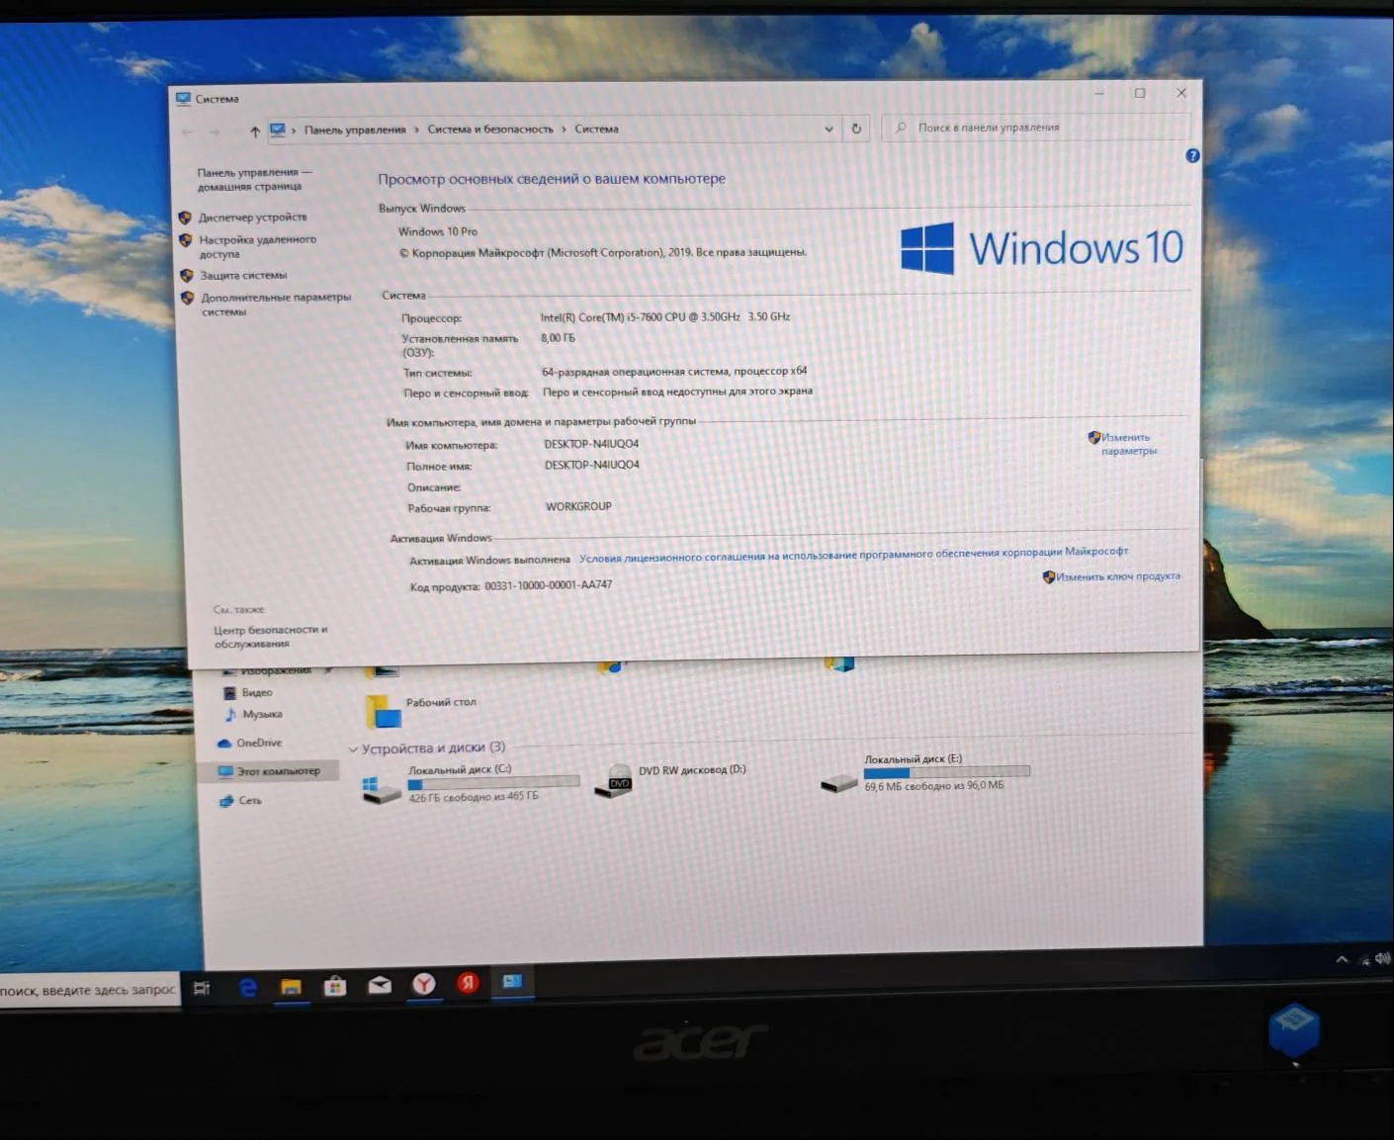Click the Windows 10 Pro edition text
The height and width of the screenshot is (1140, 1394).
coord(438,231)
